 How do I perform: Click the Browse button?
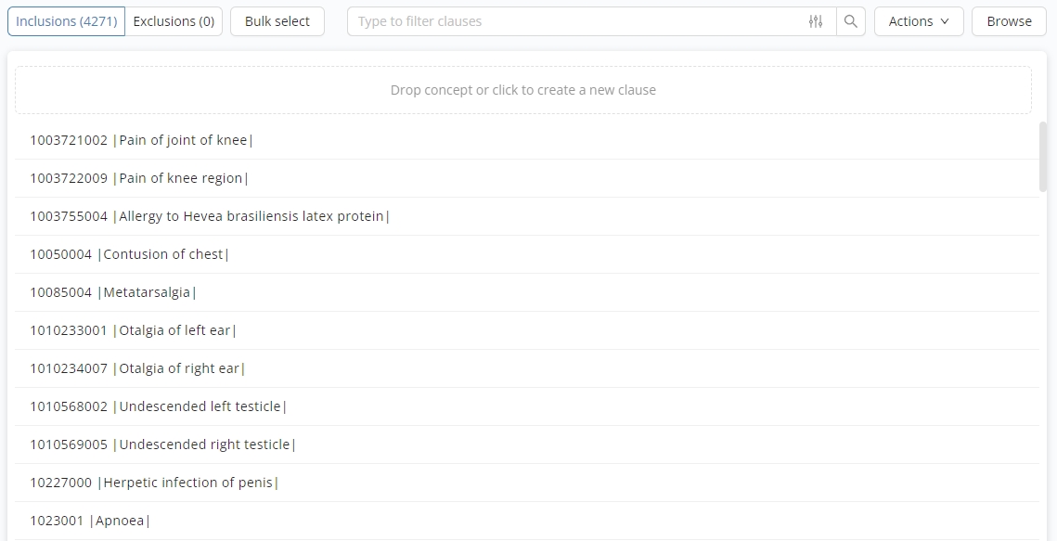[1009, 21]
